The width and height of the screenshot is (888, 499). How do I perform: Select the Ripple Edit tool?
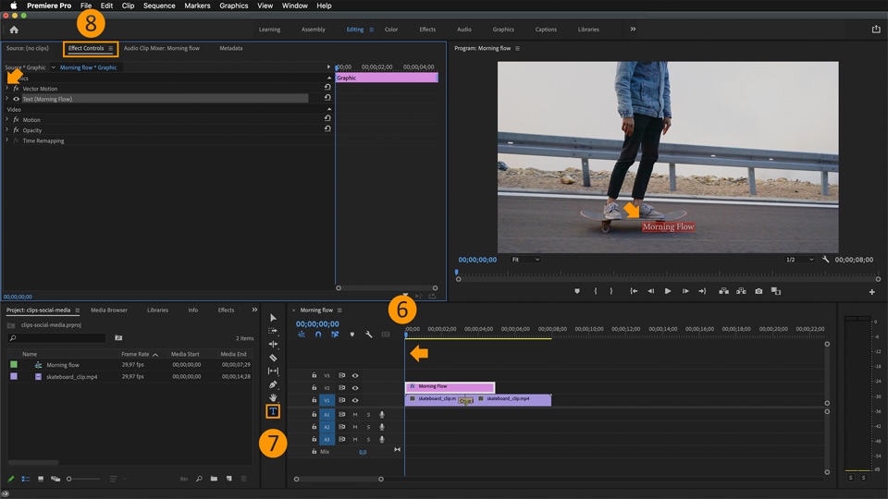click(273, 344)
